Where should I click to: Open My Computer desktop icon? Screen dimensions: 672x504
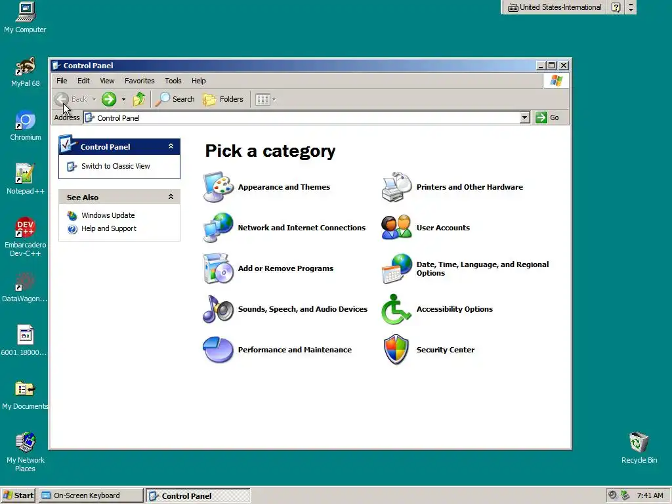[25, 17]
